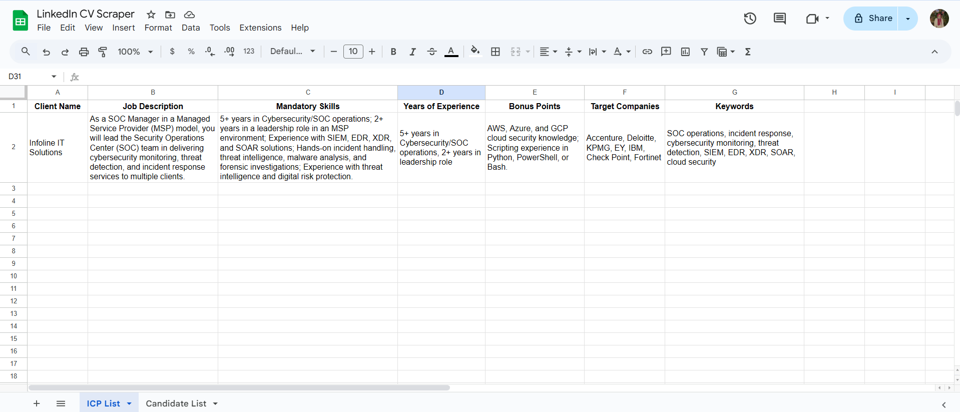The width and height of the screenshot is (960, 412).
Task: Open the fill color picker
Action: coord(475,52)
